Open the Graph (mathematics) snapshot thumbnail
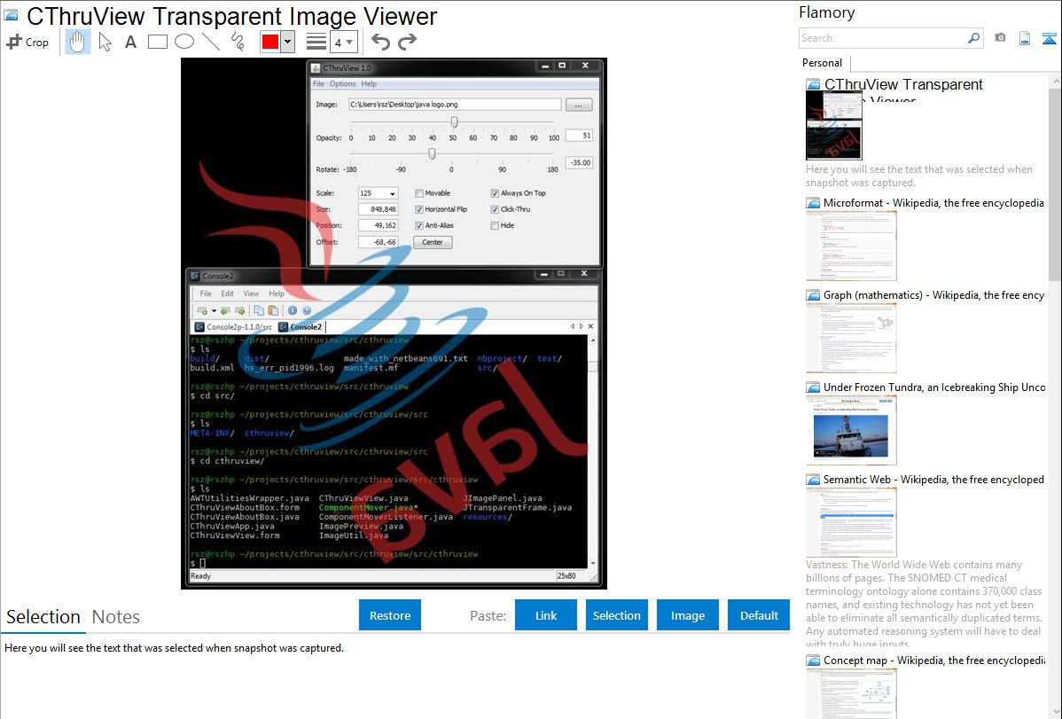Image resolution: width=1062 pixels, height=719 pixels. (x=851, y=338)
